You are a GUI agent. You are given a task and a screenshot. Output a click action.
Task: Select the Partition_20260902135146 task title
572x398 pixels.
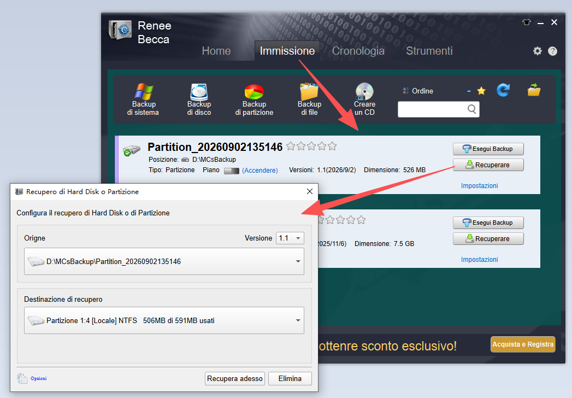(215, 147)
